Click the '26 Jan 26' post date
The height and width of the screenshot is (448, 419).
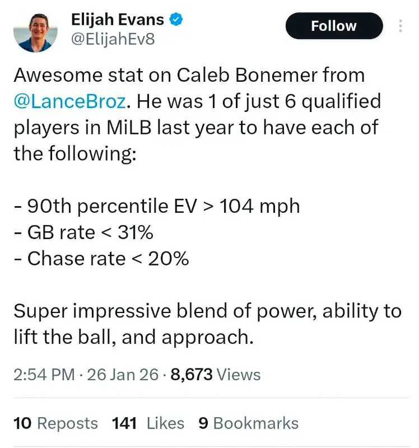tap(123, 375)
